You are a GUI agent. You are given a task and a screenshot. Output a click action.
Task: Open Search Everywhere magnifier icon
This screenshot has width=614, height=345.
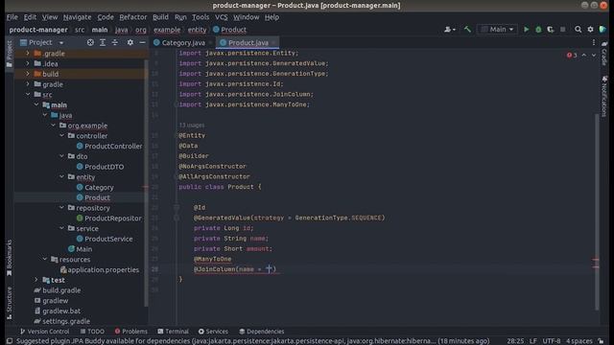pos(578,30)
